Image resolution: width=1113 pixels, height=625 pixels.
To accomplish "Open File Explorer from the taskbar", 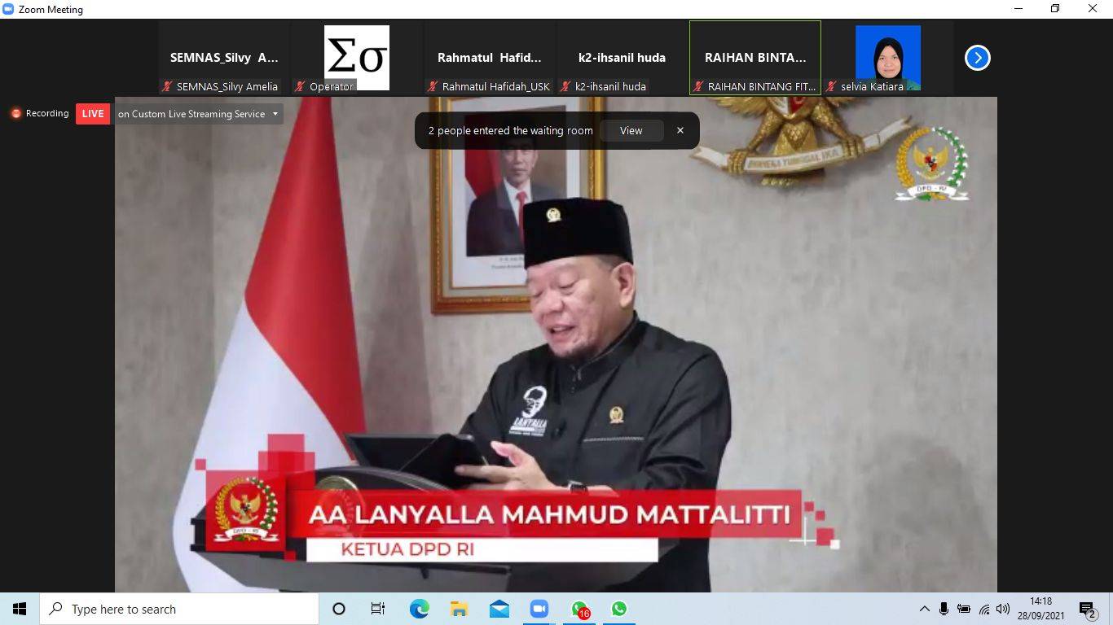I will 459,609.
